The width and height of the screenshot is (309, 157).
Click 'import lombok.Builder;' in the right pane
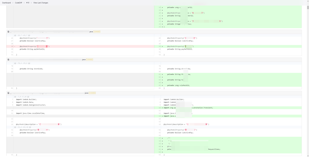tap(174, 100)
